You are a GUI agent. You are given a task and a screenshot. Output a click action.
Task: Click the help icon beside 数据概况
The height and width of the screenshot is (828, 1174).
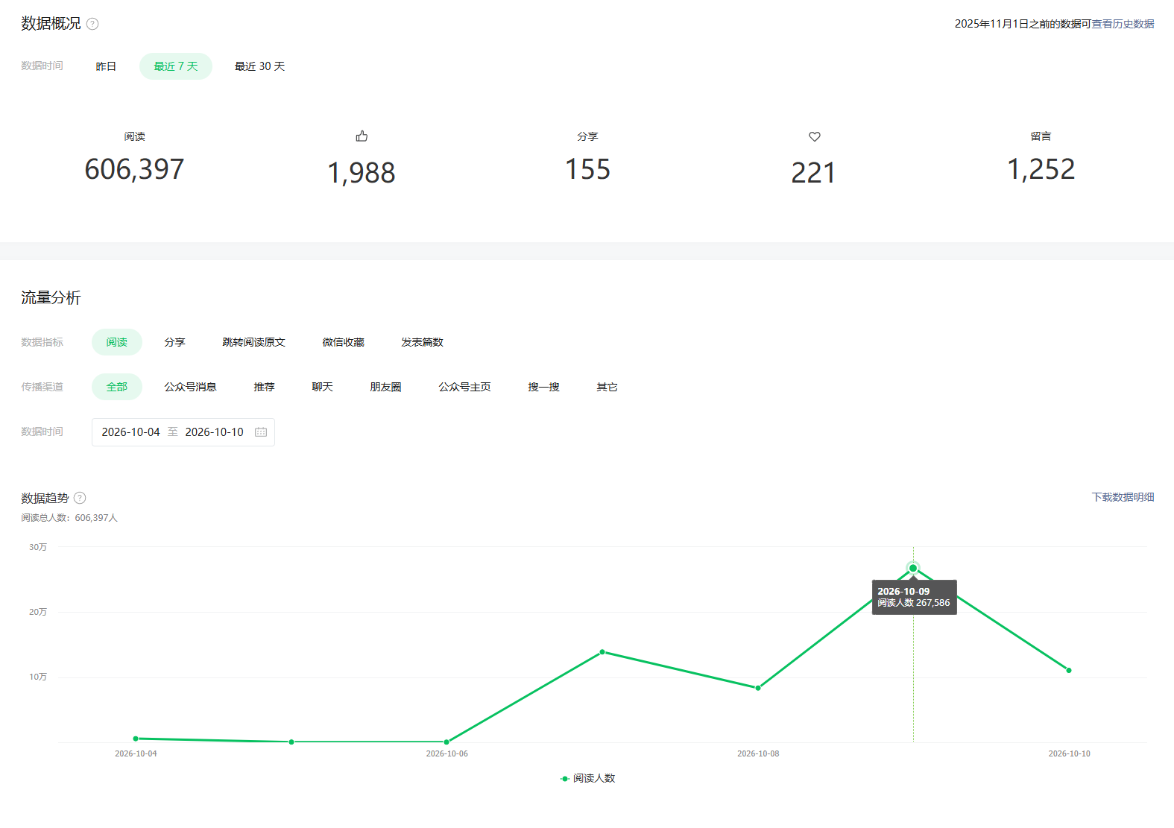click(92, 24)
